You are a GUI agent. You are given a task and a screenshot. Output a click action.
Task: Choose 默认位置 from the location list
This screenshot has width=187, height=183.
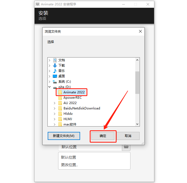pos(69,157)
